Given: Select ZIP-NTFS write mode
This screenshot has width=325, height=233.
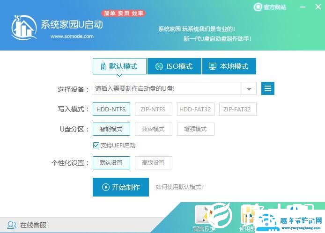Looking at the screenshot, I should 154,109.
